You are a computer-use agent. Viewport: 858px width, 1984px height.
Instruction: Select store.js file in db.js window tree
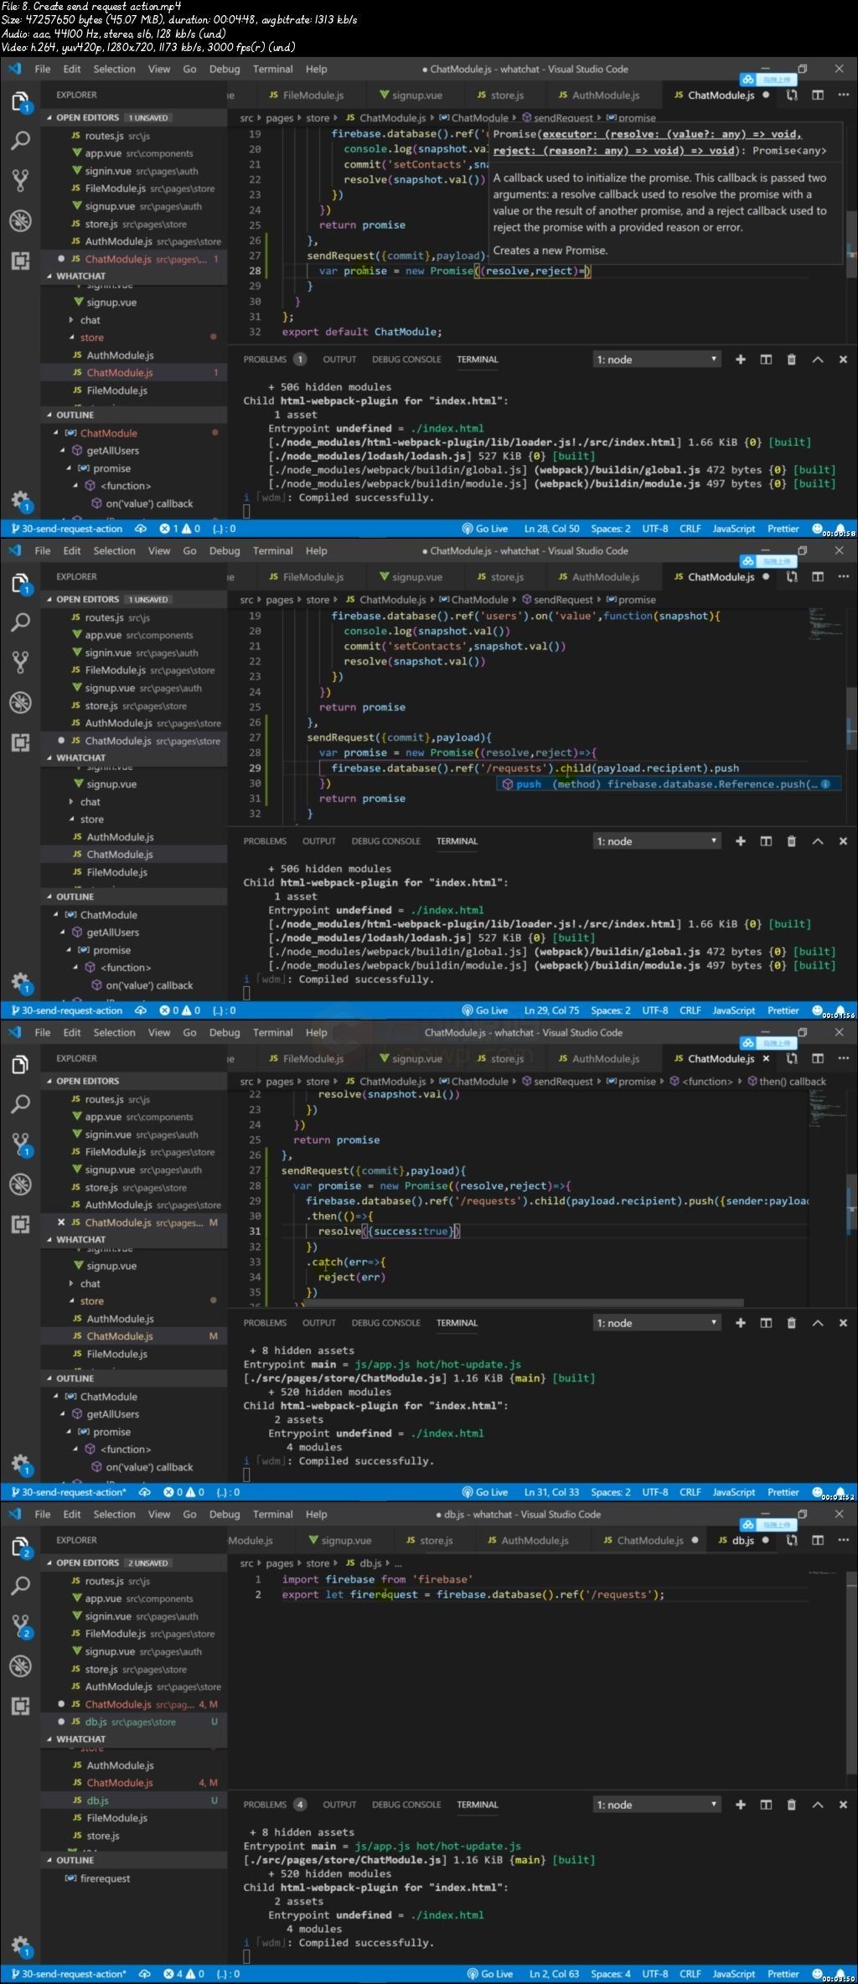(x=134, y=1836)
